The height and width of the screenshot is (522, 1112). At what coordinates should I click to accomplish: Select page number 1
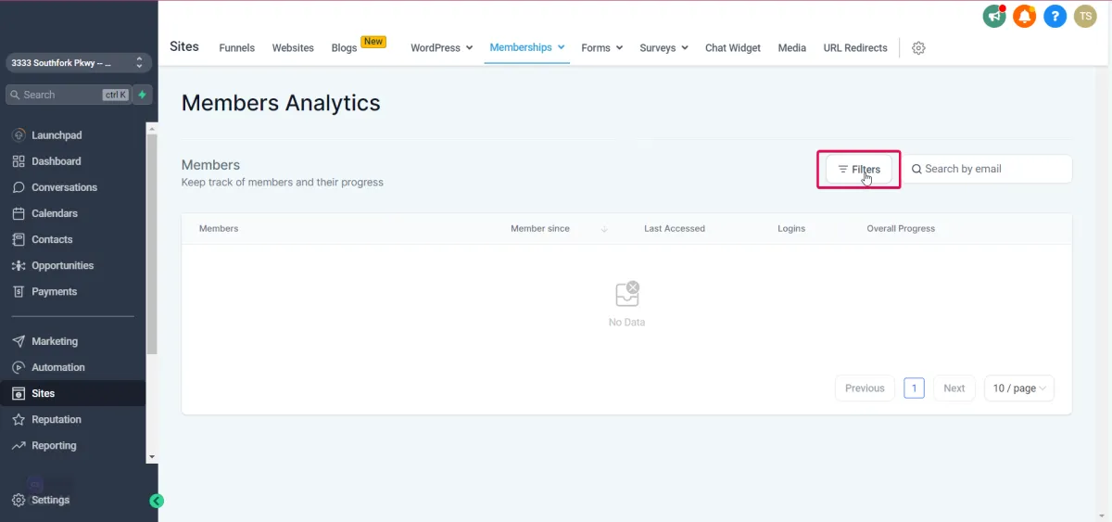pyautogui.click(x=914, y=388)
